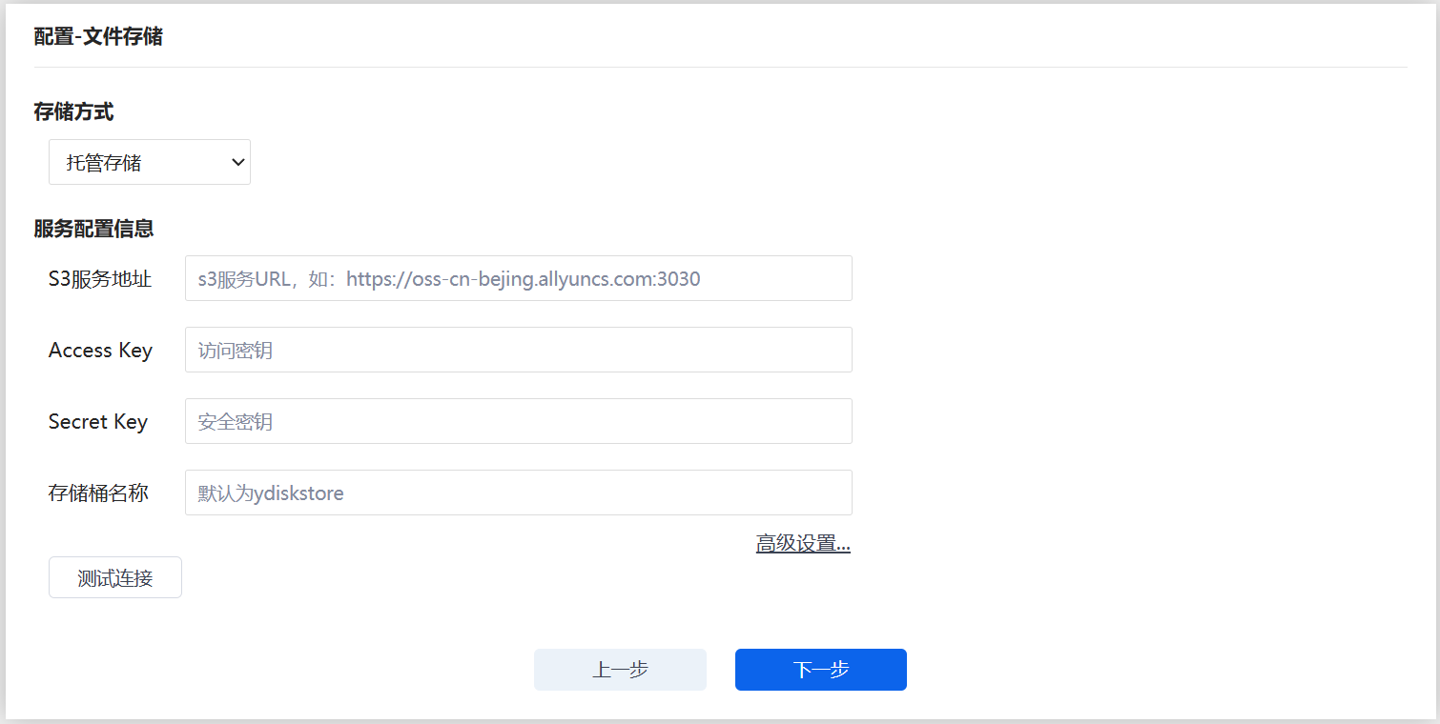
Task: Open the 高级设置... link
Action: (x=803, y=544)
